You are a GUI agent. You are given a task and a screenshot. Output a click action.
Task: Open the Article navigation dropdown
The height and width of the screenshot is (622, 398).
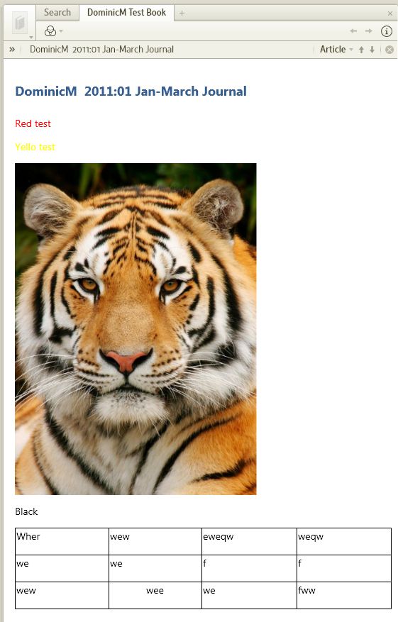click(x=336, y=50)
